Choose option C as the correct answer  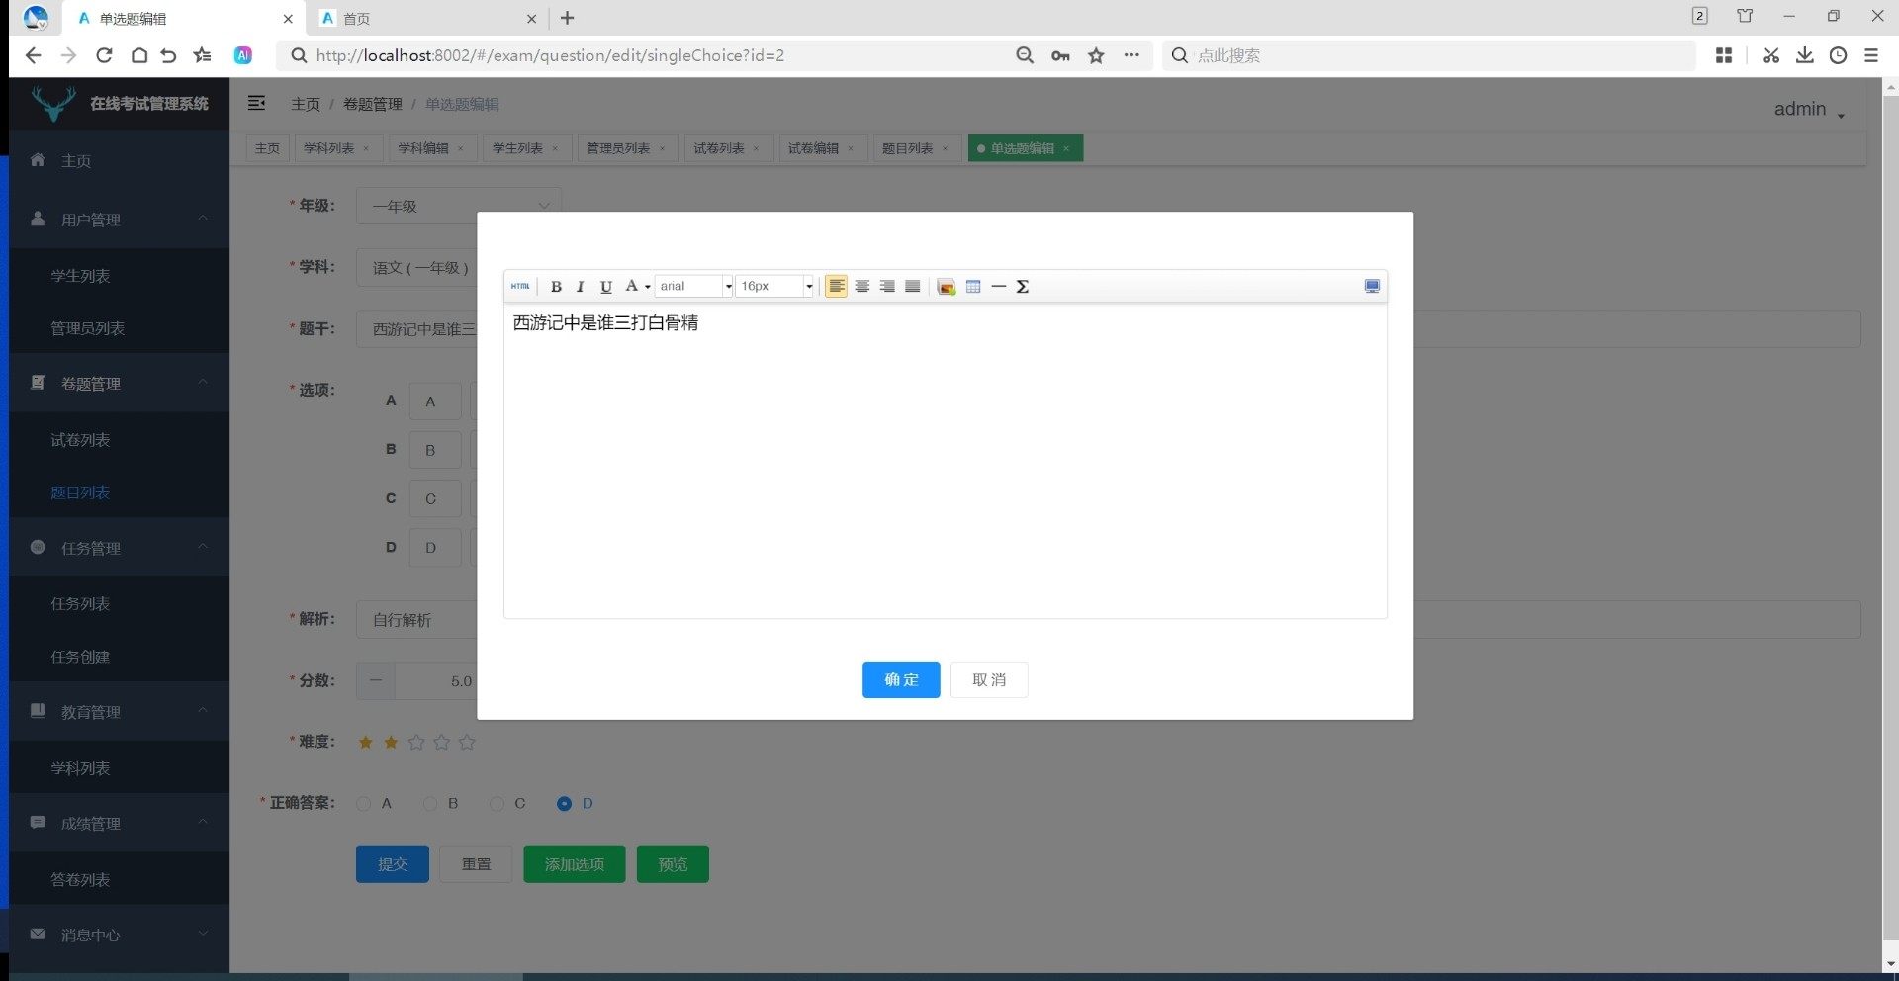(x=497, y=804)
